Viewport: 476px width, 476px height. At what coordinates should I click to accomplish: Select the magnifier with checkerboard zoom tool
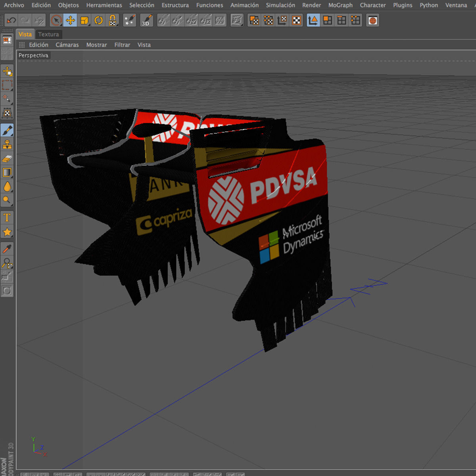(7, 263)
